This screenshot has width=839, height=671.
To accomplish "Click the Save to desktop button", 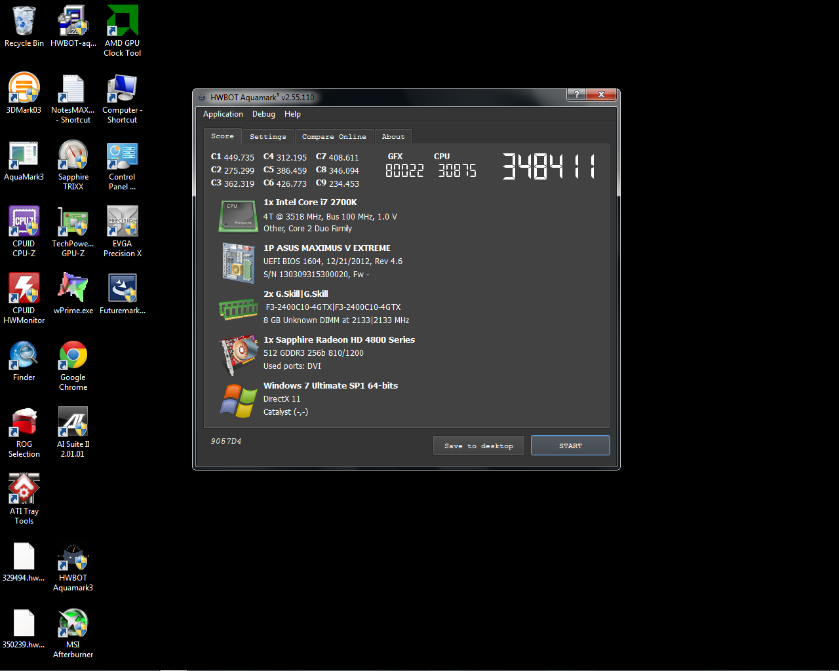I will click(478, 446).
